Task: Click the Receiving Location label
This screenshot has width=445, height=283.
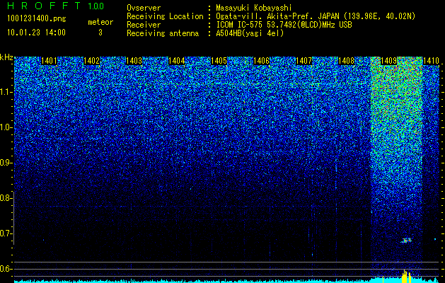Action: pos(165,16)
